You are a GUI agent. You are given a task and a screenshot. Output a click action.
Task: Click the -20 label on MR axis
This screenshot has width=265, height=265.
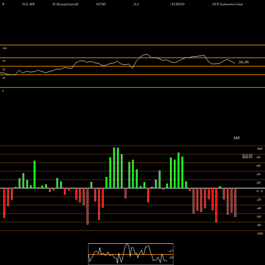click(259, 200)
